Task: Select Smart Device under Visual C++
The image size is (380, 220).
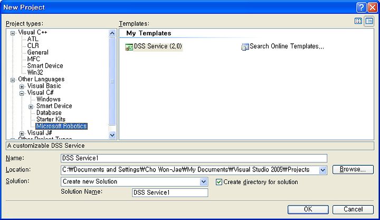Action: coord(45,65)
